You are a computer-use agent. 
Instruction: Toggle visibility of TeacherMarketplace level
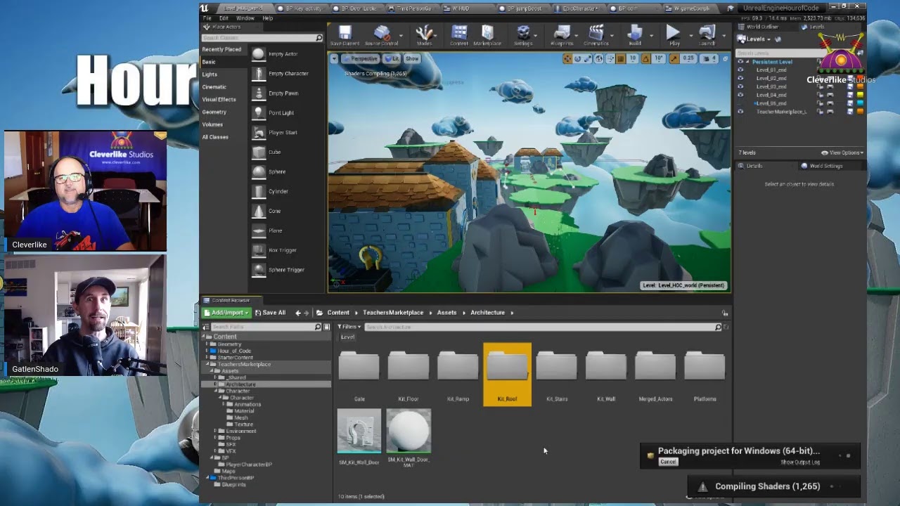point(740,111)
